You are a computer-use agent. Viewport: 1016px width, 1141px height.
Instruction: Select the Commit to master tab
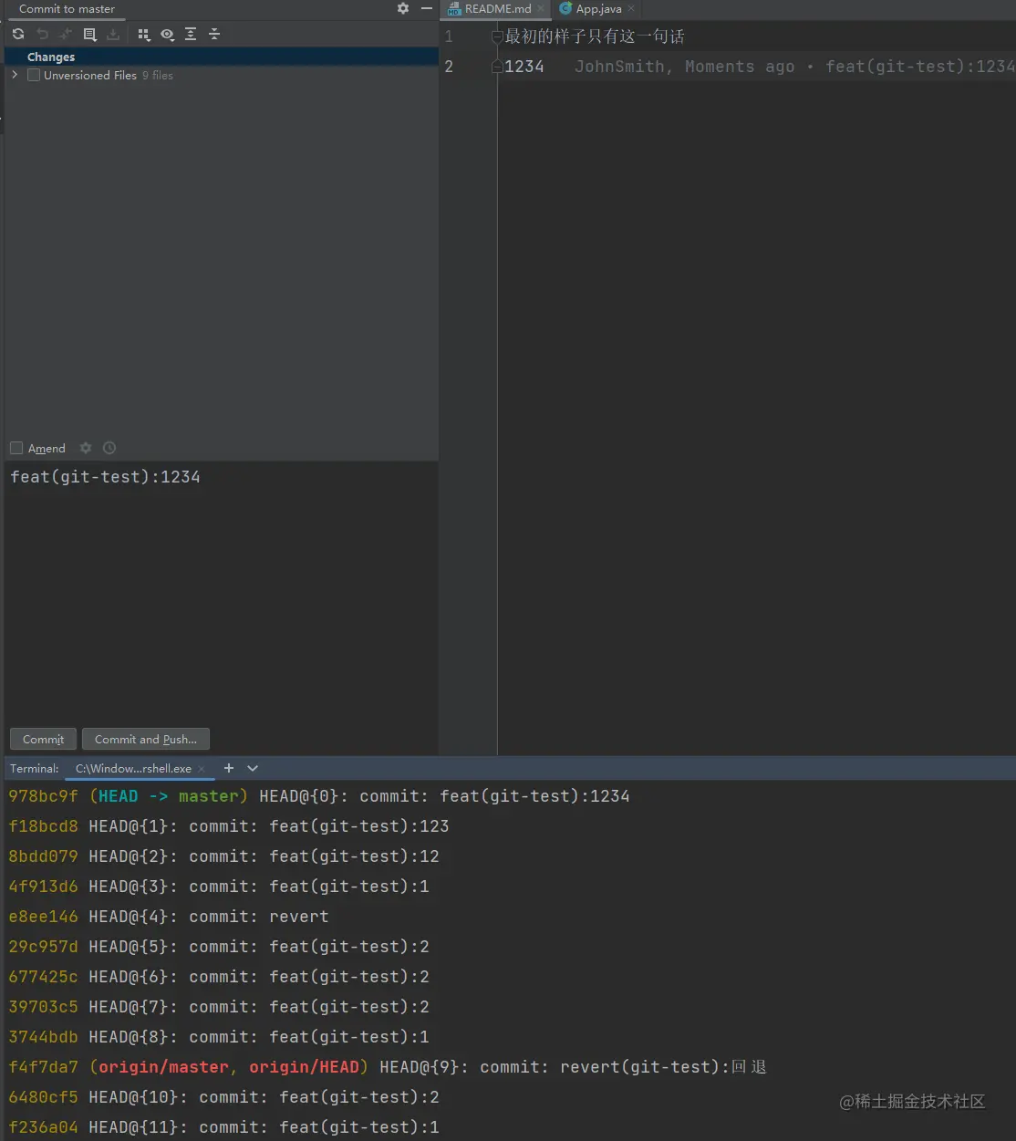click(x=67, y=8)
